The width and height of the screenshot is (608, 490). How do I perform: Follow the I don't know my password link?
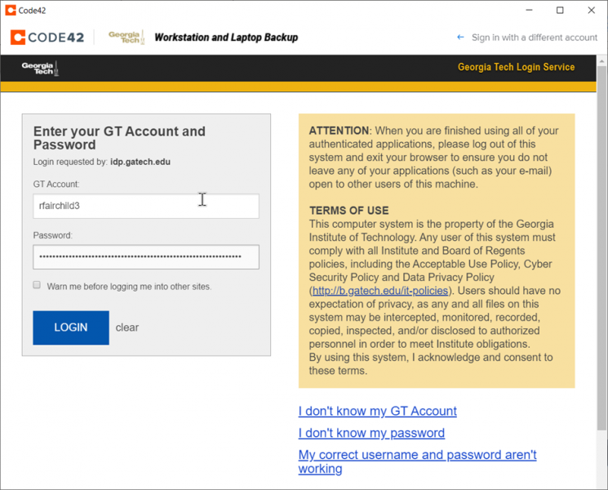click(371, 433)
